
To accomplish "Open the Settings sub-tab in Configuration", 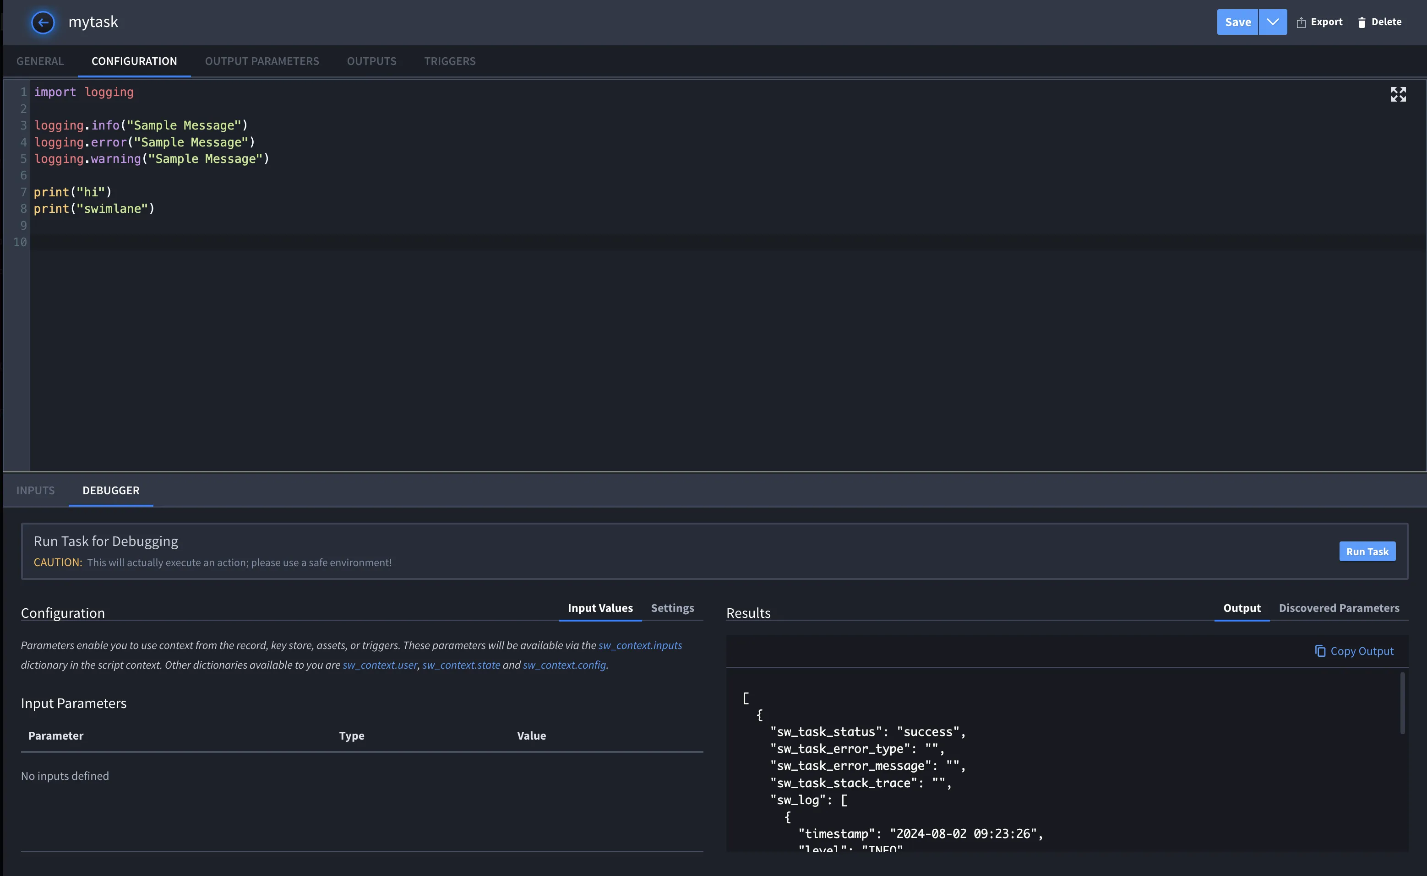I will pyautogui.click(x=672, y=608).
